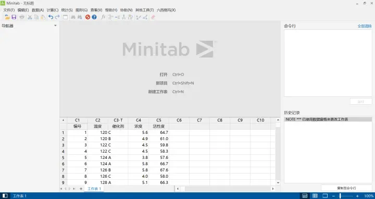Click the Find and replace binoculars icon
This screenshot has width=375, height=199.
coord(80,17)
